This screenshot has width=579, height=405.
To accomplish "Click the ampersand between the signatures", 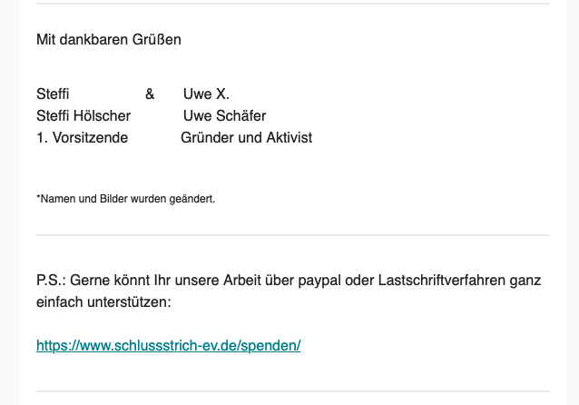I will click(x=150, y=94).
